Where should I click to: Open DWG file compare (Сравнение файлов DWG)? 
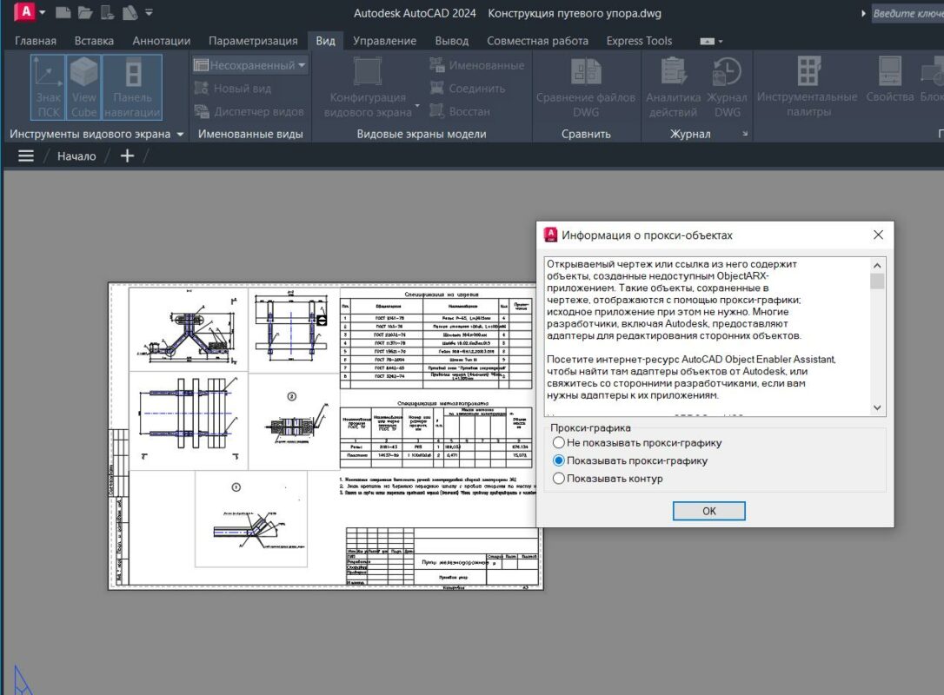click(586, 88)
